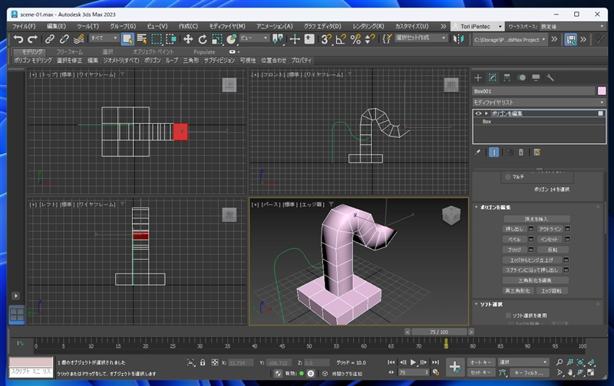This screenshot has height=386, width=614.
Task: Switch to the オブジェクト ペイント ribbon tab
Action: click(x=153, y=51)
